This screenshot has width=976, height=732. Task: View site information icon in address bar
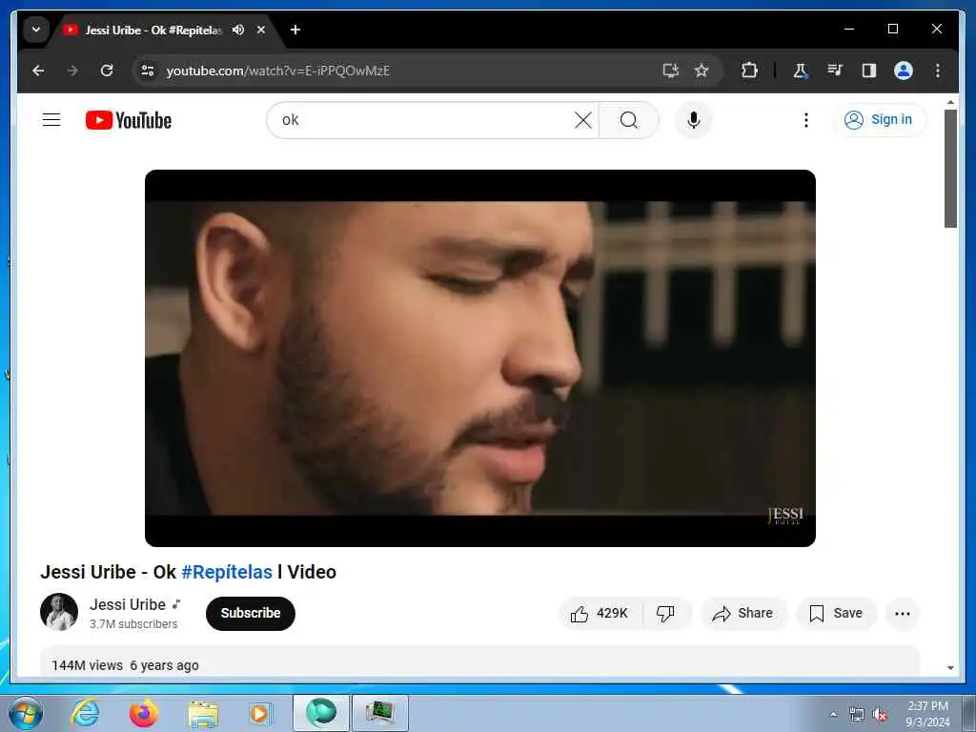[148, 71]
